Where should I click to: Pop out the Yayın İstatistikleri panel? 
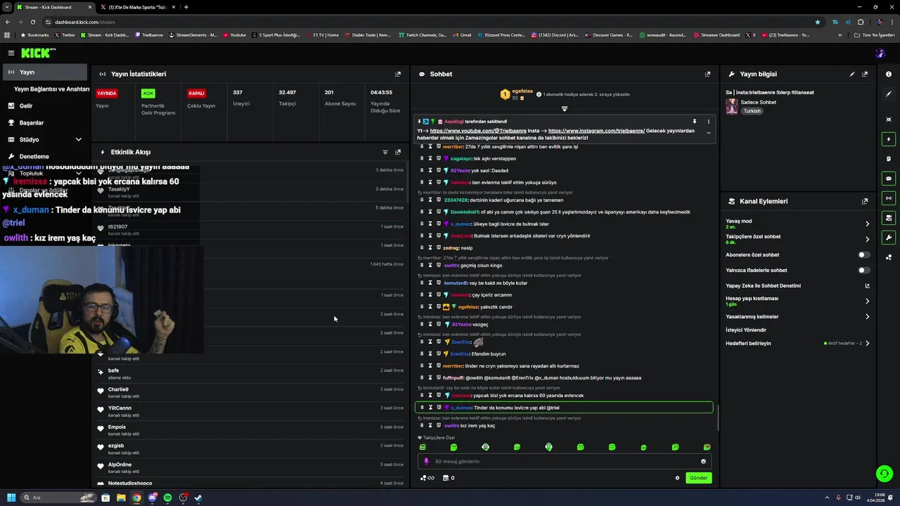coord(398,74)
